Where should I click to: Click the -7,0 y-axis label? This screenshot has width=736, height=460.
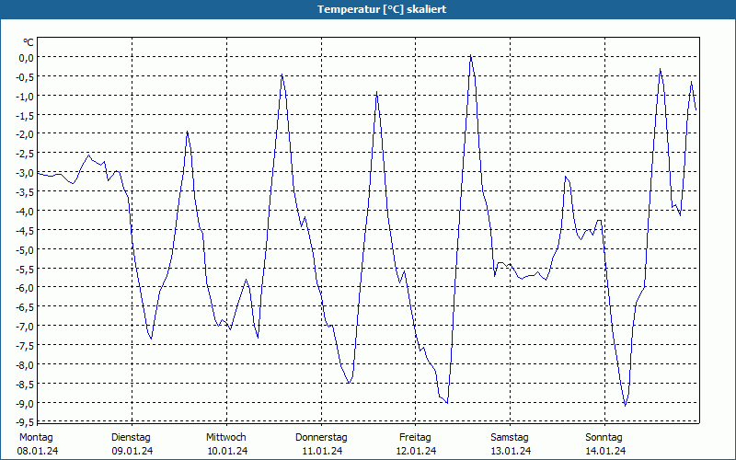tap(25, 327)
